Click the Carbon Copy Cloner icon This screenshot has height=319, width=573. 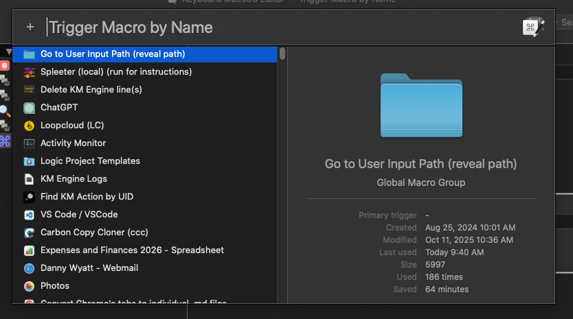click(29, 233)
